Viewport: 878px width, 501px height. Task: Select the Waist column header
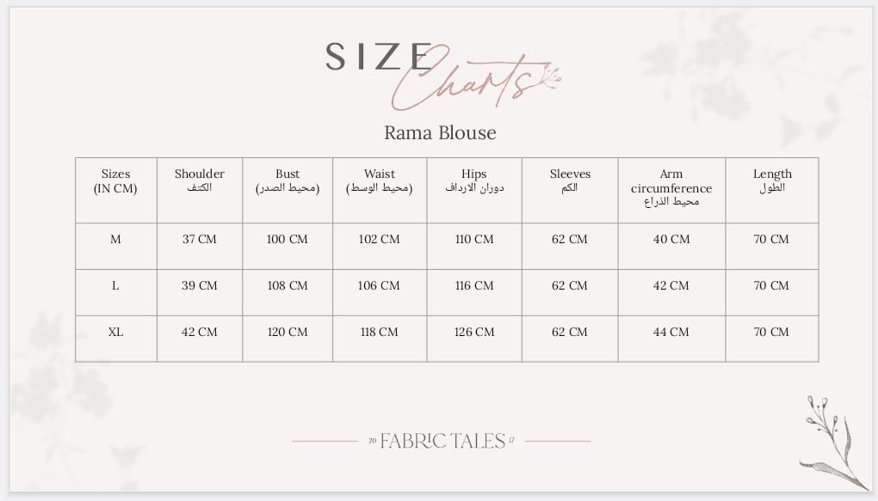tap(379, 181)
